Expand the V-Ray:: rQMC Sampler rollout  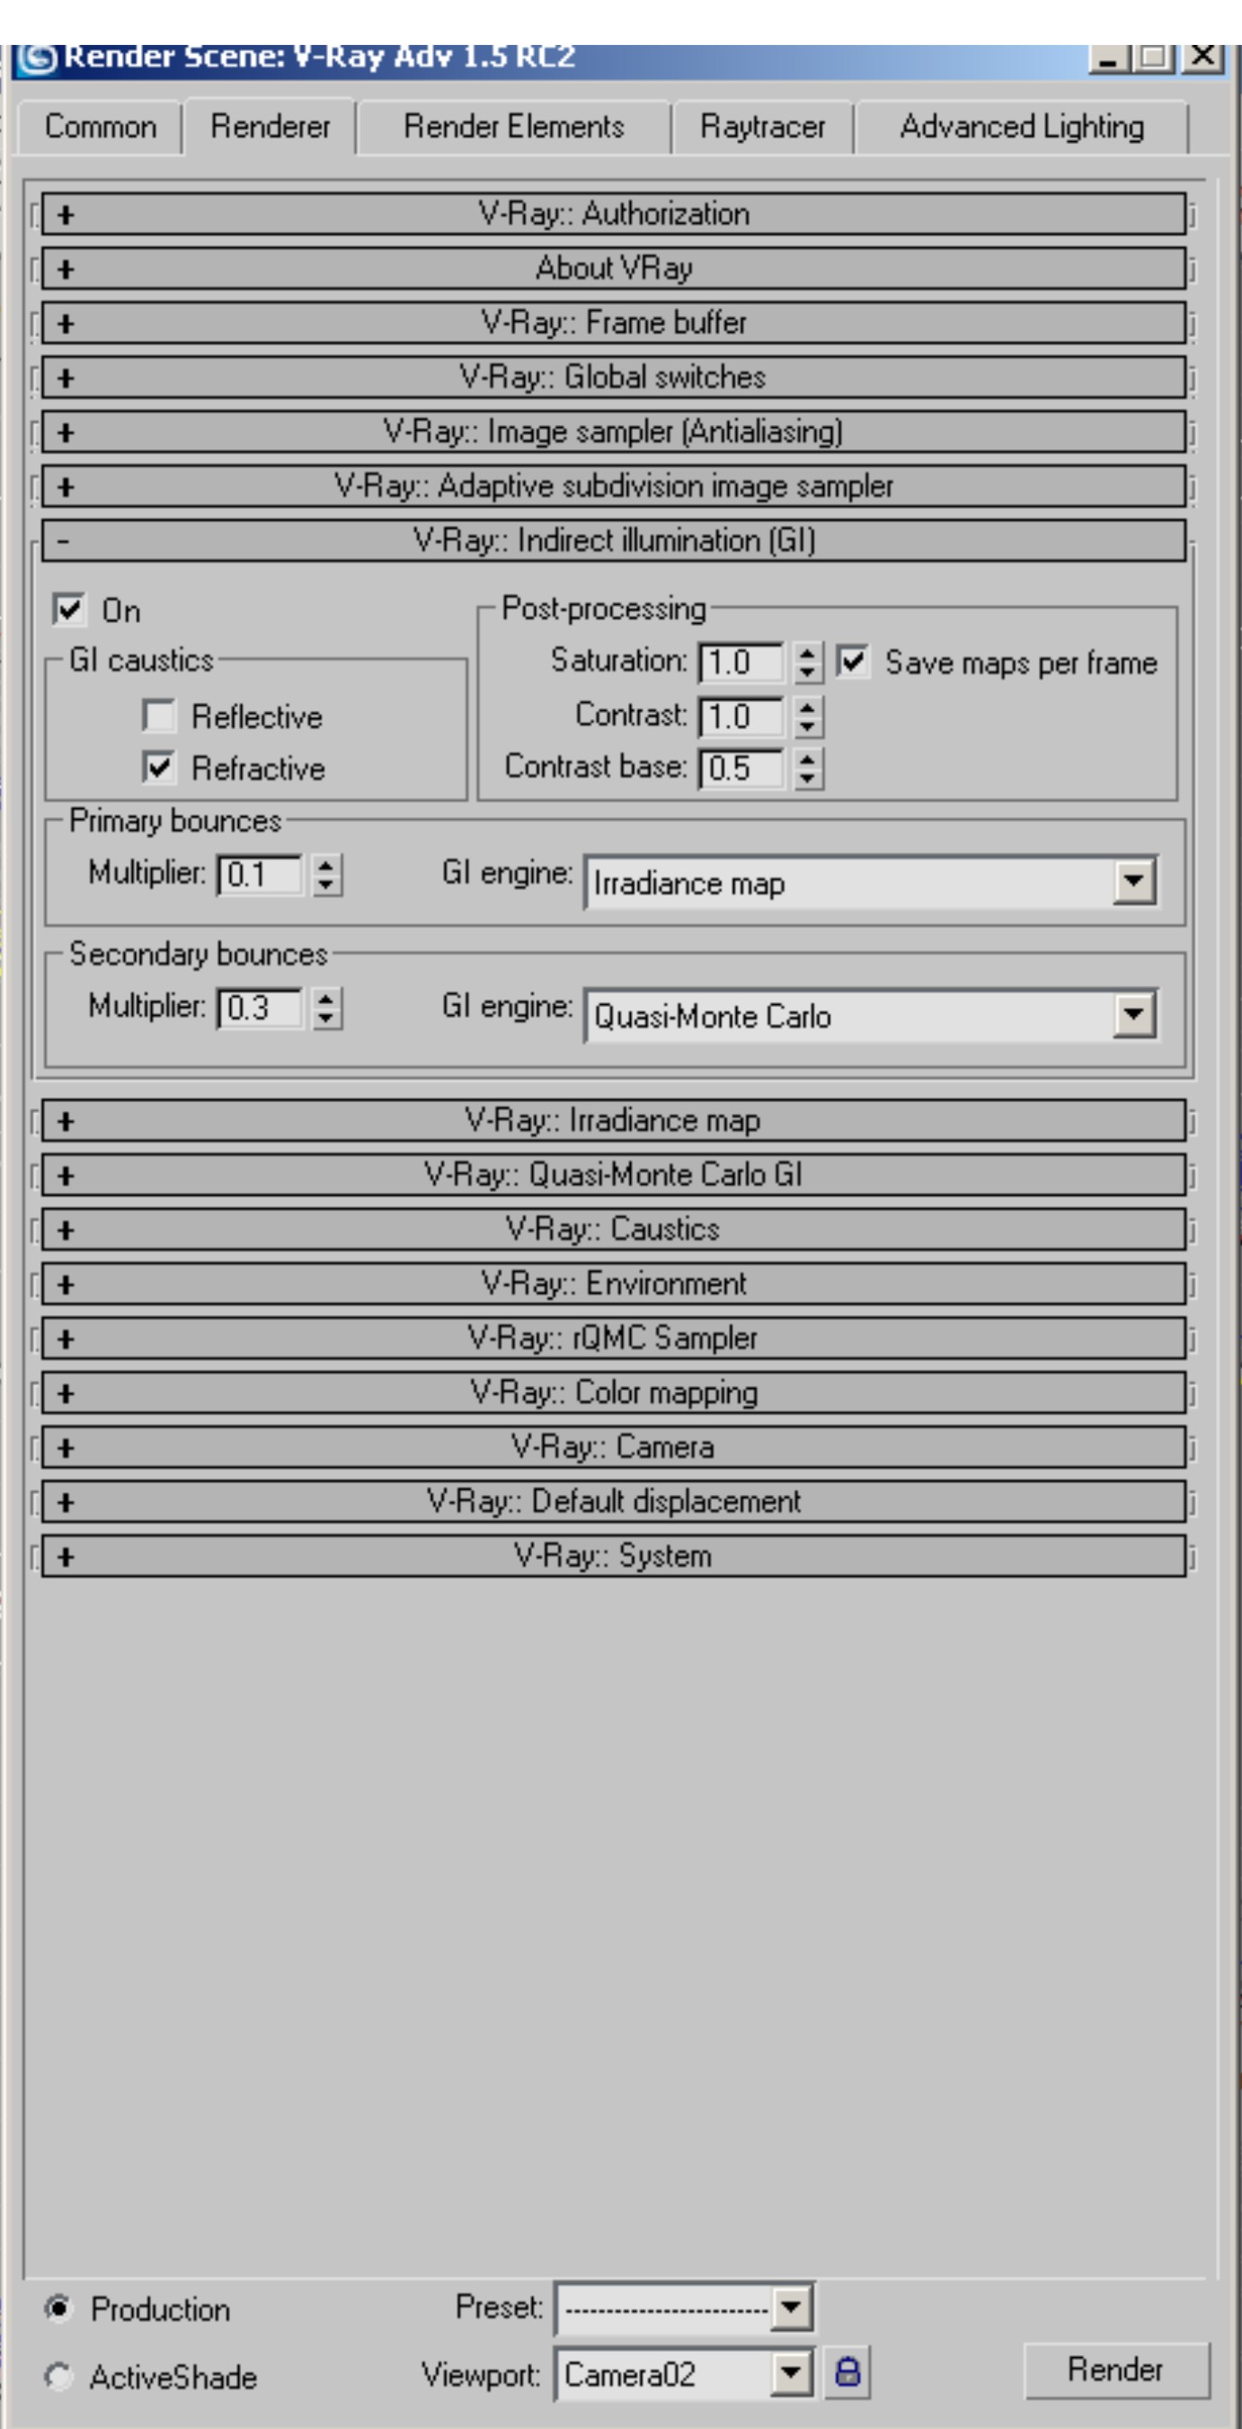click(614, 1339)
